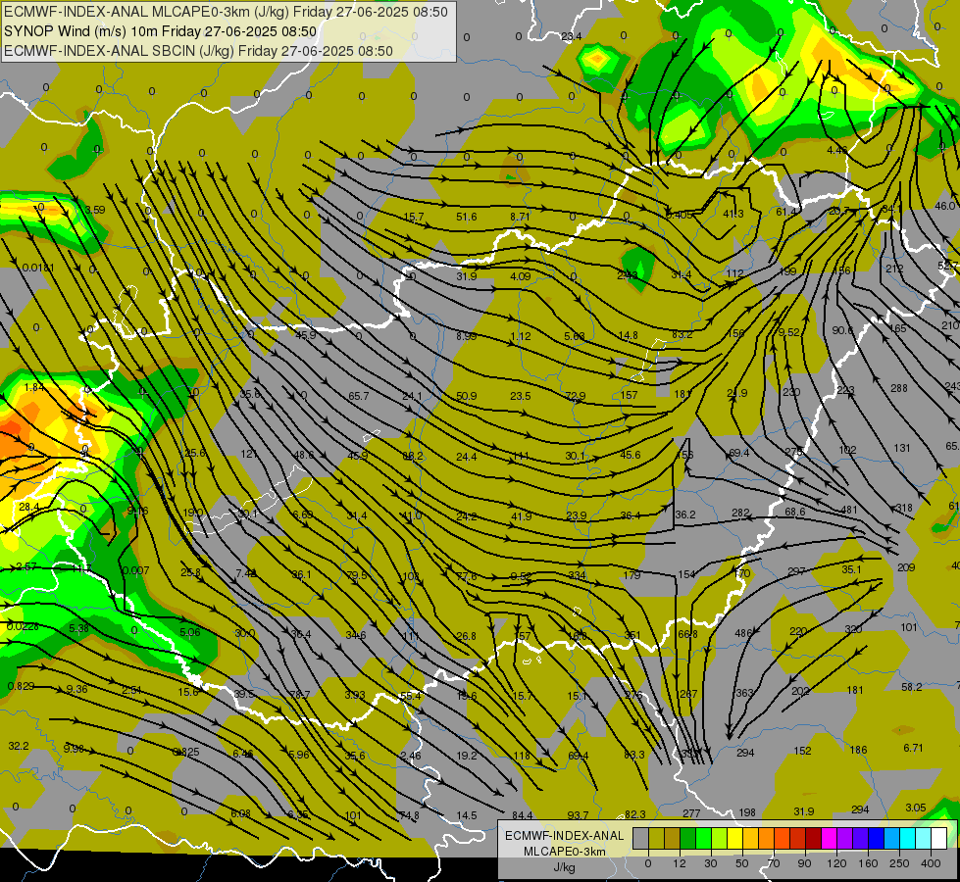The height and width of the screenshot is (882, 960).
Task: Click the map value '35.1'
Action: click(x=851, y=569)
